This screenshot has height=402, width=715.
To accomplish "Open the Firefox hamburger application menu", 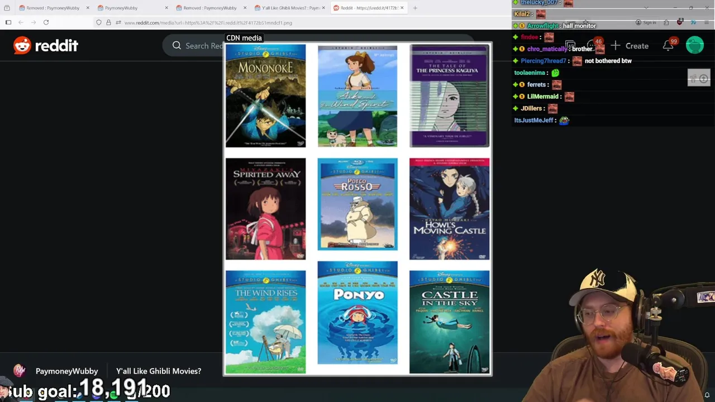I will tap(707, 22).
